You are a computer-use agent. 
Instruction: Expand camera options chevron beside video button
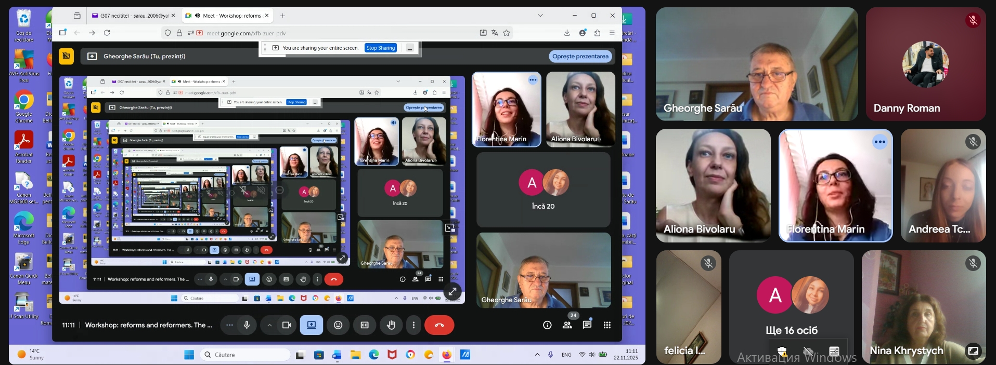click(x=269, y=325)
